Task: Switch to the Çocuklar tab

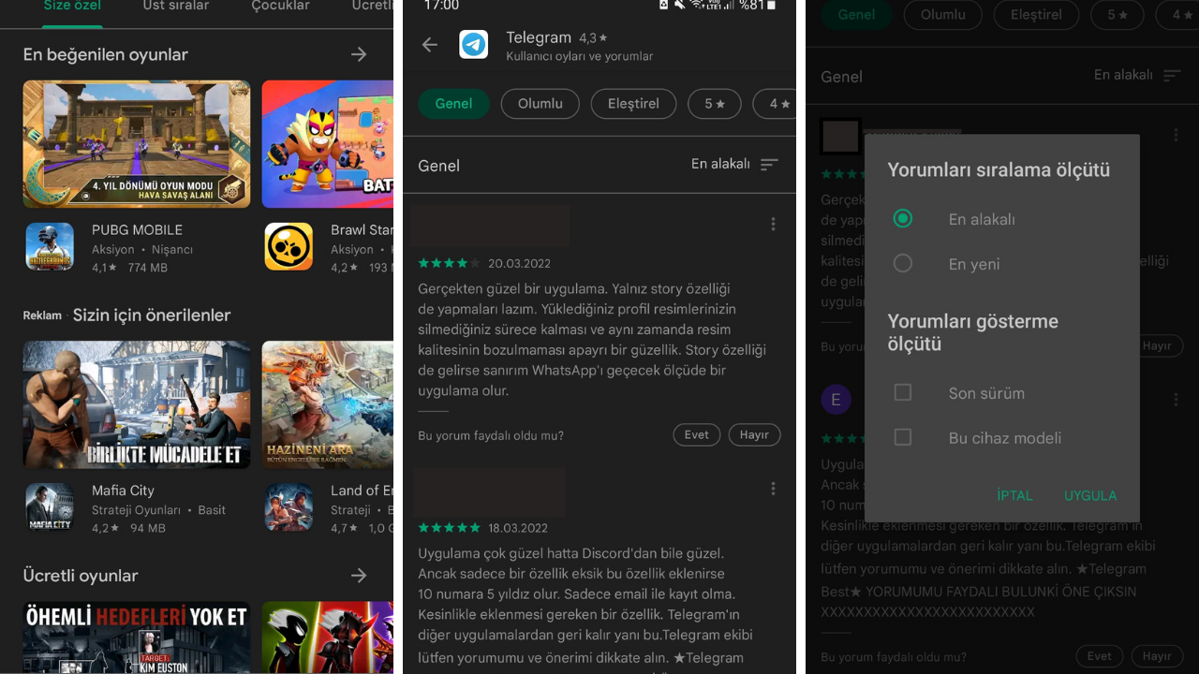Action: tap(280, 7)
